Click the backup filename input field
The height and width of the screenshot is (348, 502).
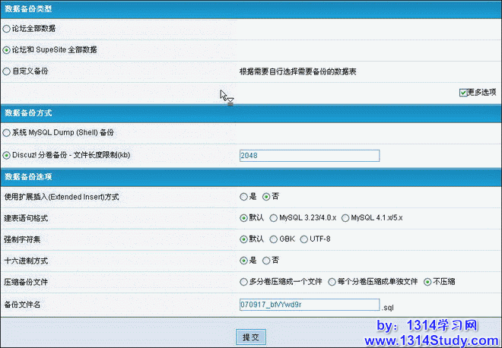(309, 305)
